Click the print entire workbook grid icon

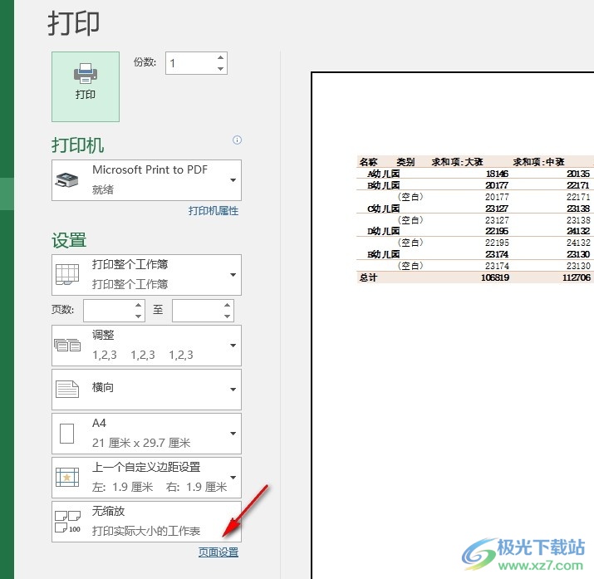[x=67, y=274]
